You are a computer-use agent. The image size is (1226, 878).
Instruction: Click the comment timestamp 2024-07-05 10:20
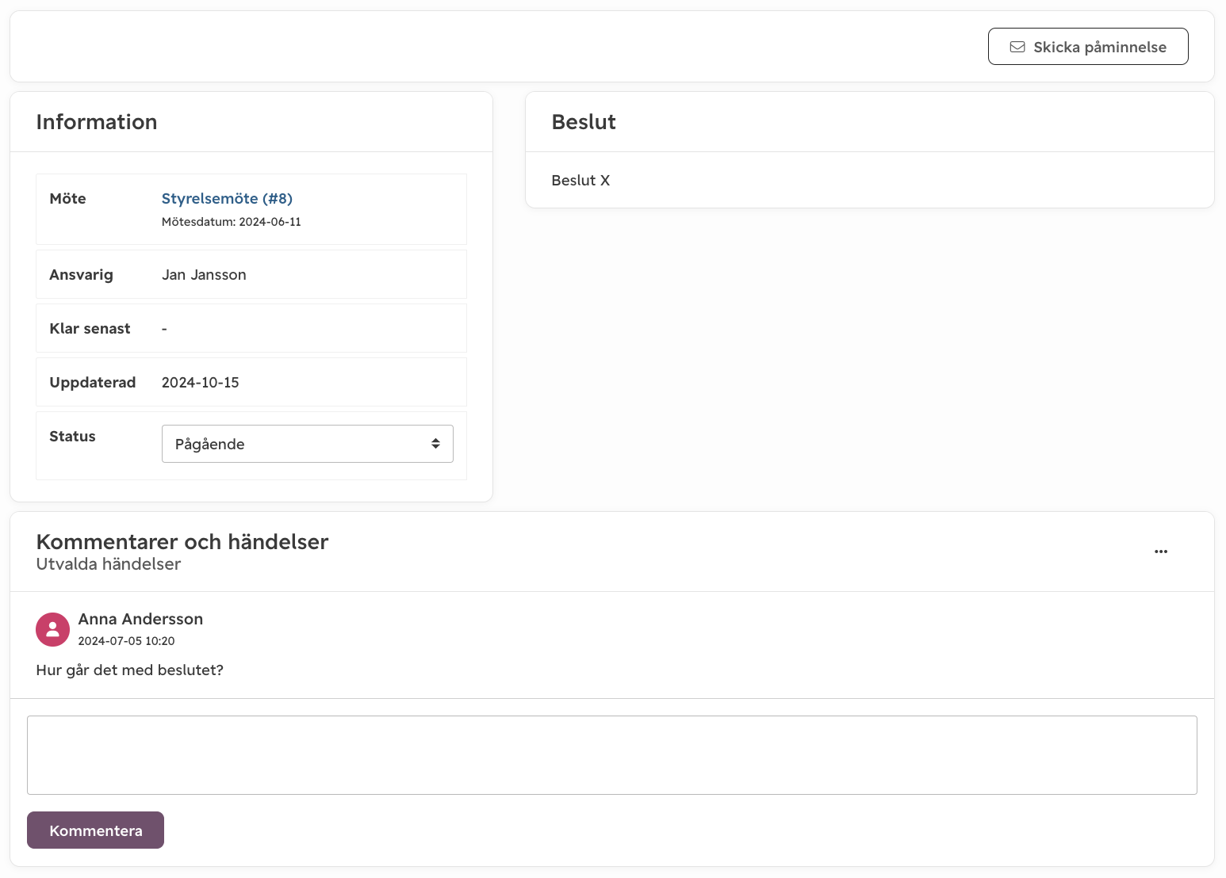(x=126, y=641)
